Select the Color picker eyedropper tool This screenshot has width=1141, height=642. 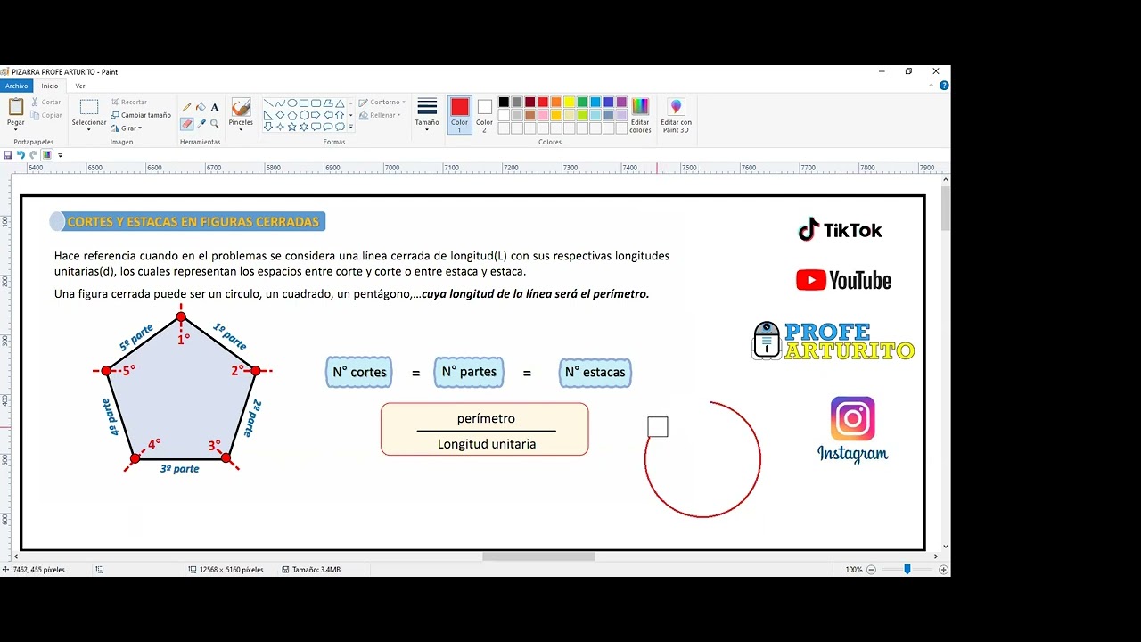pyautogui.click(x=201, y=124)
